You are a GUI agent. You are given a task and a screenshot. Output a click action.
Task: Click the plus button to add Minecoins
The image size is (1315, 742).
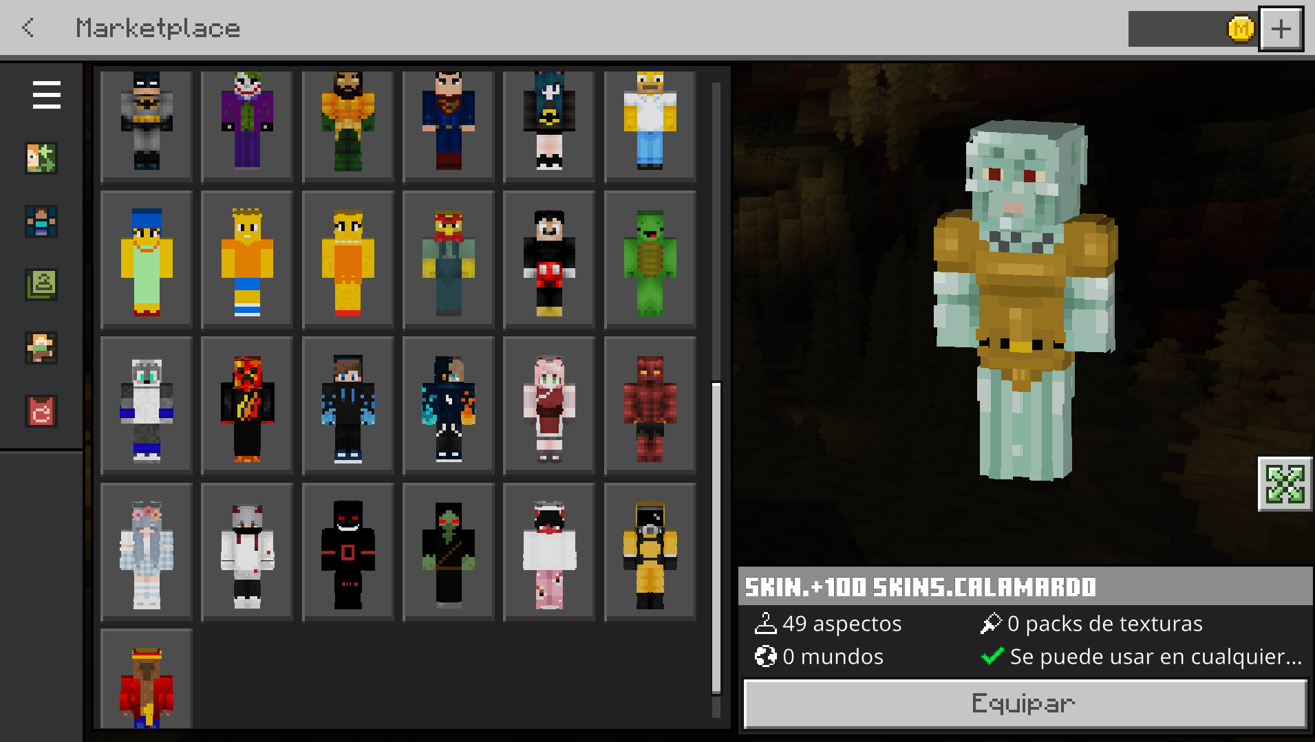(1281, 29)
